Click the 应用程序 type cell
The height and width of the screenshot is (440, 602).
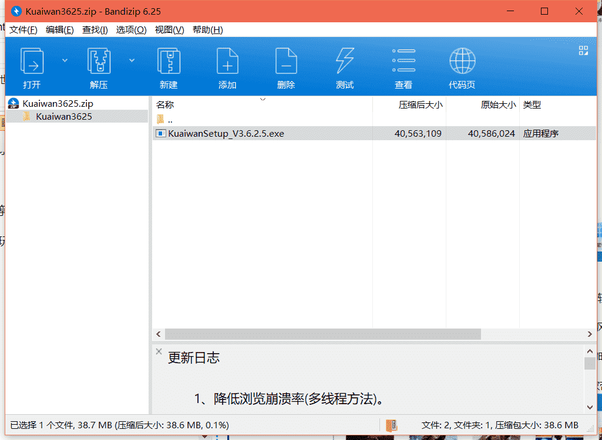[540, 134]
